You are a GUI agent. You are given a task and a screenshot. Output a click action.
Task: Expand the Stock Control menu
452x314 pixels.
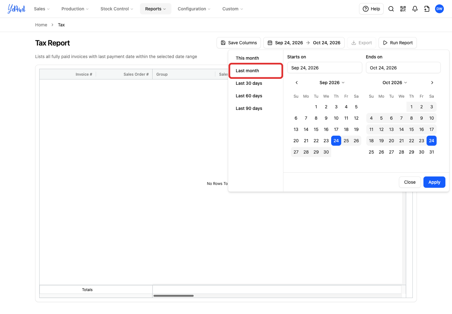117,9
